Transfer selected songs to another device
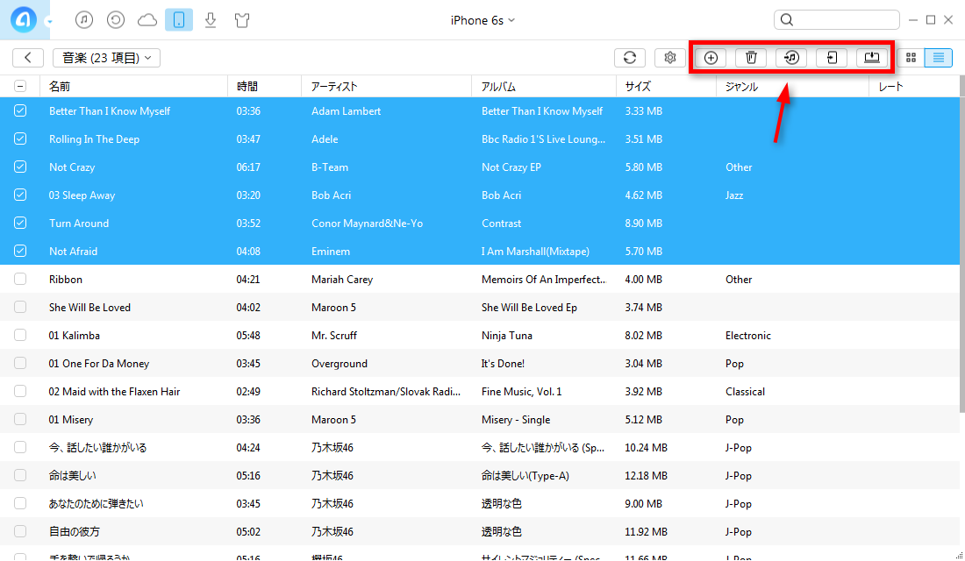Viewport: 965px width, 561px height. [832, 58]
